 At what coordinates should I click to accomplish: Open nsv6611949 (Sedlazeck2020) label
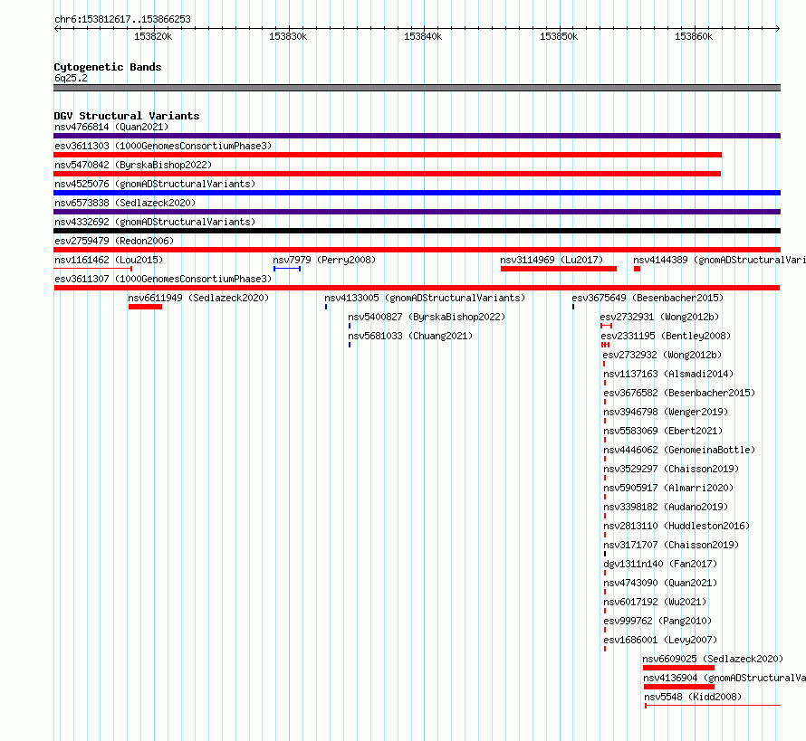click(x=198, y=298)
